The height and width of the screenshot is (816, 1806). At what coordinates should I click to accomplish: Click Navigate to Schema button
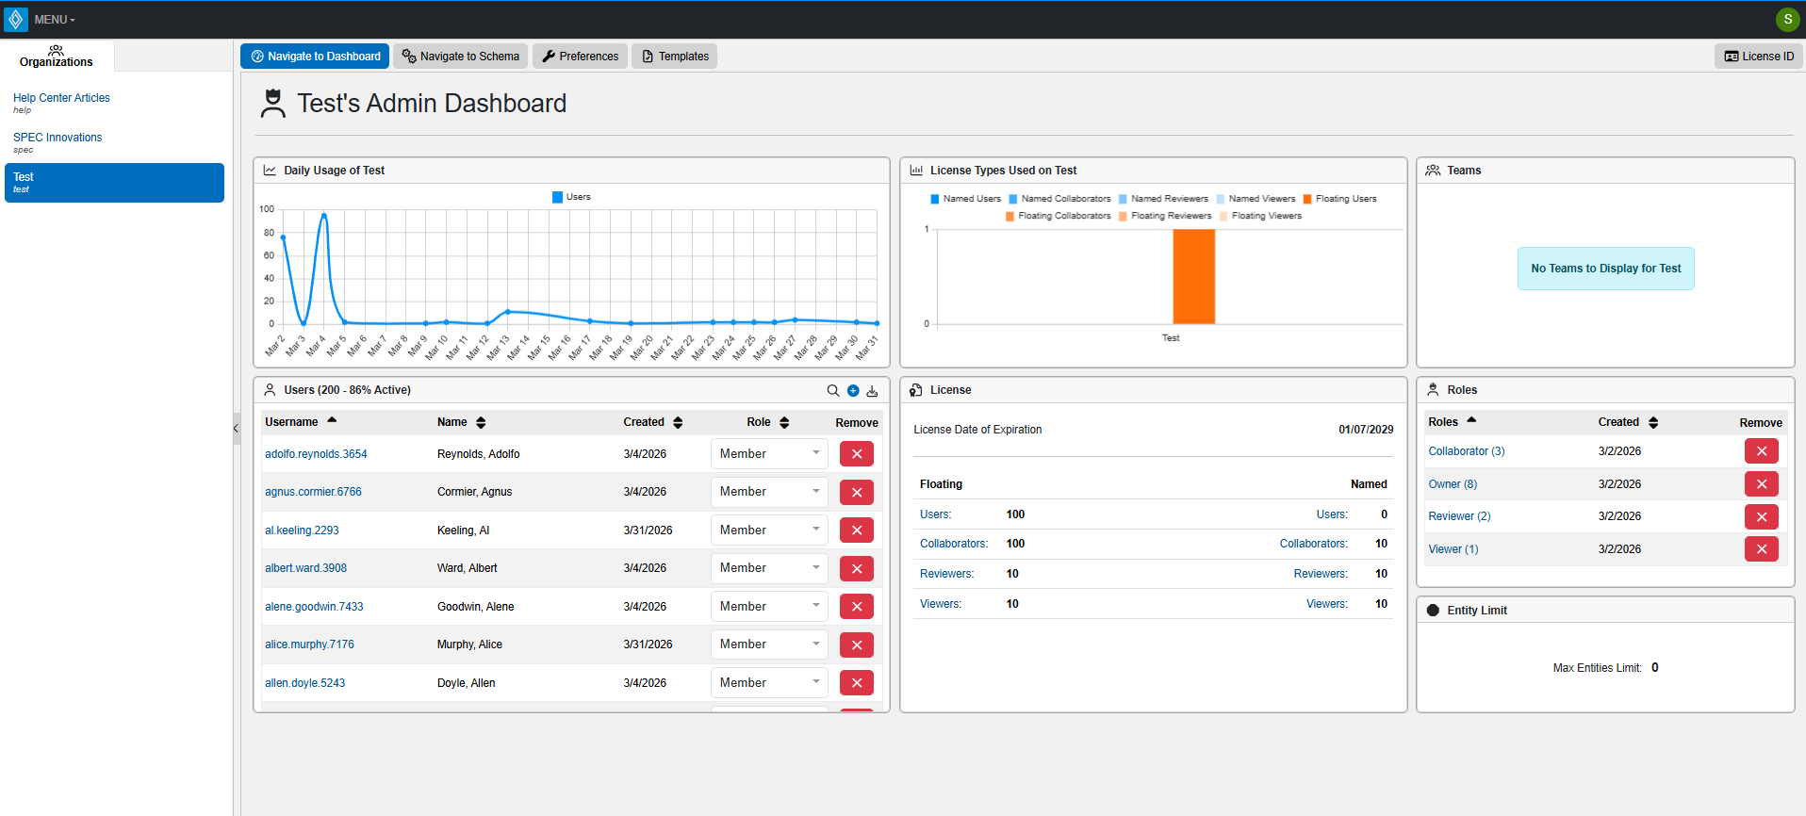coord(460,57)
